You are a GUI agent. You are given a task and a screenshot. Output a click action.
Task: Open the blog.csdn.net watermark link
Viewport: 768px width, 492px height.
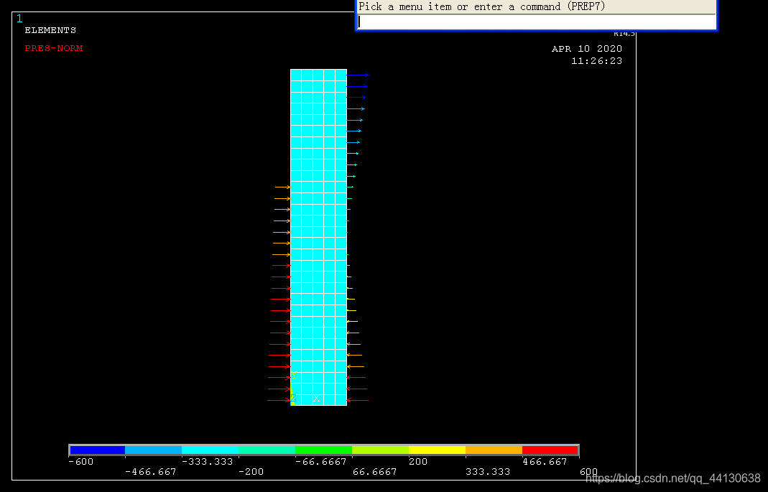click(673, 478)
